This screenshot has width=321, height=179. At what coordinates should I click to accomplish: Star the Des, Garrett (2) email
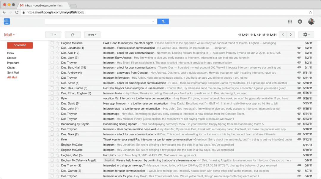click(58, 171)
